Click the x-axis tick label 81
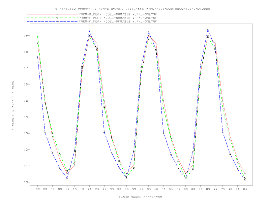The image size is (267, 206). (x=238, y=189)
